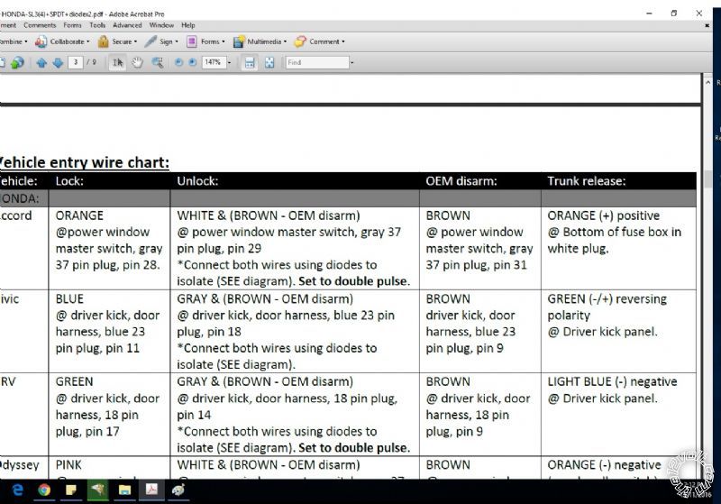Click the scrollbar up arrow
Image resolution: width=721 pixels, height=504 pixels.
click(708, 83)
